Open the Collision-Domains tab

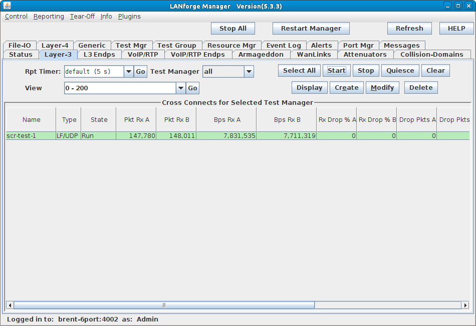(432, 54)
